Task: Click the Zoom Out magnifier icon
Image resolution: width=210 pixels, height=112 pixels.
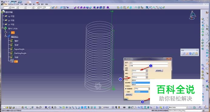Action: pyautogui.click(x=76, y=107)
